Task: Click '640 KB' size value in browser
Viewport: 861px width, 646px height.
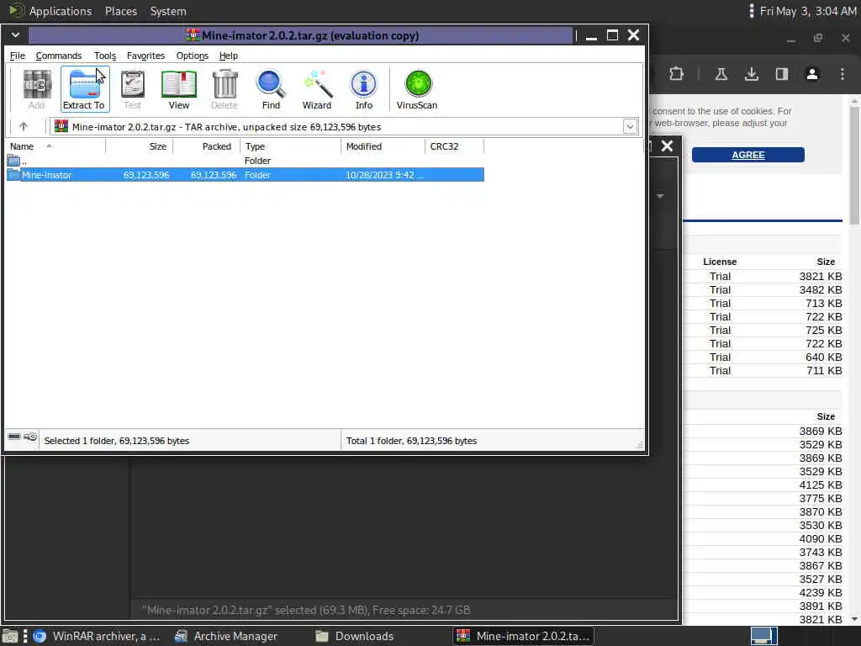Action: [x=824, y=357]
